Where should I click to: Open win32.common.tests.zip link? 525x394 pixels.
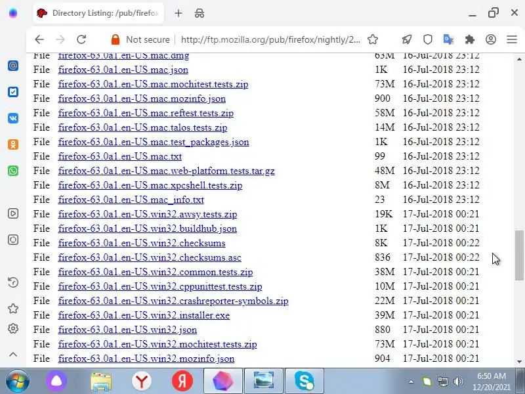click(x=156, y=272)
